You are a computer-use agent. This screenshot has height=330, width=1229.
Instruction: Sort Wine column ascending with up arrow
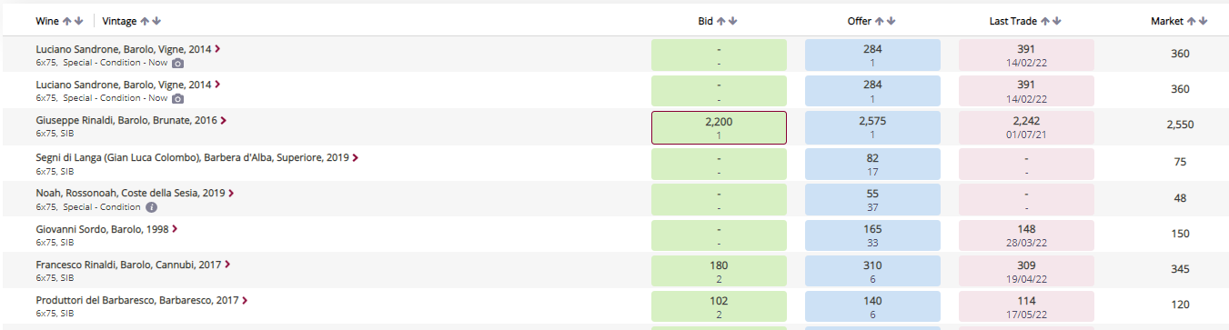click(x=67, y=21)
